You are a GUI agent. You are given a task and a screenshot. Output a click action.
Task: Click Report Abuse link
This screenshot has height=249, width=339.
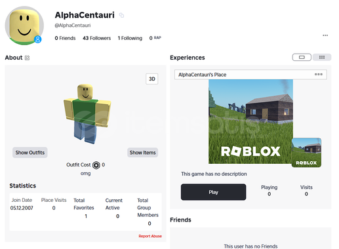point(150,236)
